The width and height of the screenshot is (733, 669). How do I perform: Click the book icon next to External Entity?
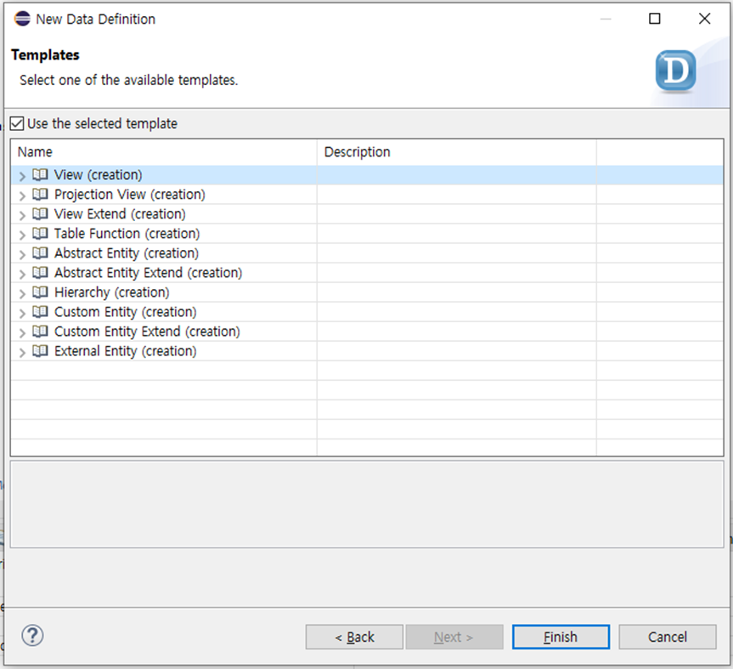tap(40, 351)
